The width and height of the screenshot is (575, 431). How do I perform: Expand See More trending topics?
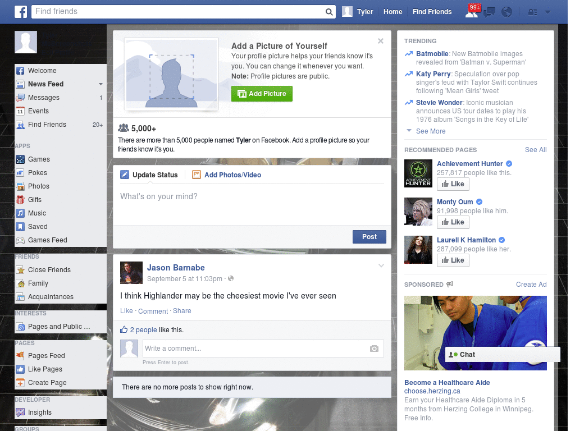click(431, 131)
